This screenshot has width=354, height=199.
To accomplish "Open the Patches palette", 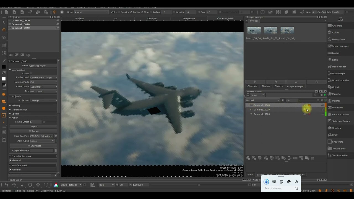I will tap(336, 101).
